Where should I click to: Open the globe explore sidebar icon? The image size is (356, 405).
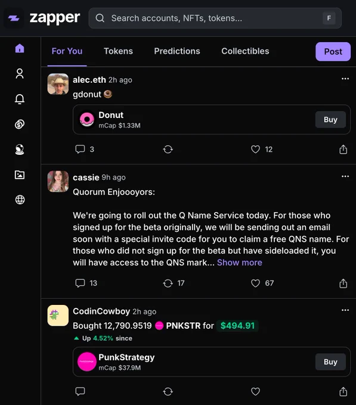pos(20,200)
